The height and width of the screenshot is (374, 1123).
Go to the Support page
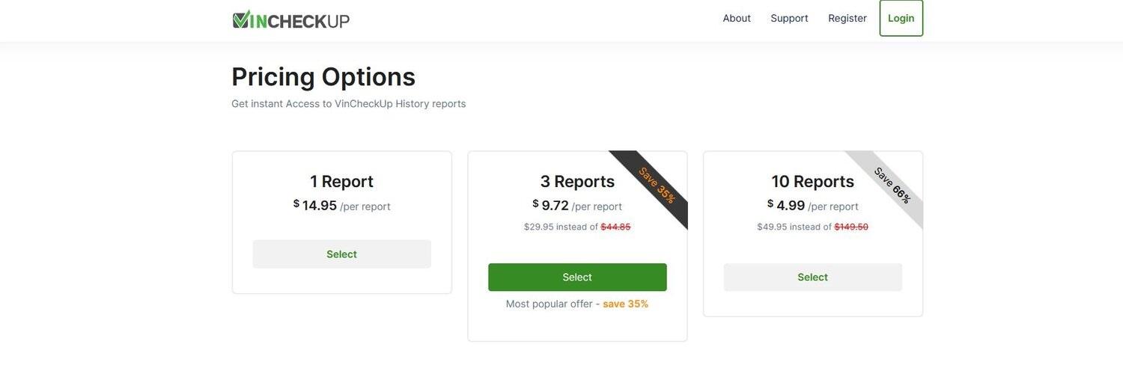(789, 18)
